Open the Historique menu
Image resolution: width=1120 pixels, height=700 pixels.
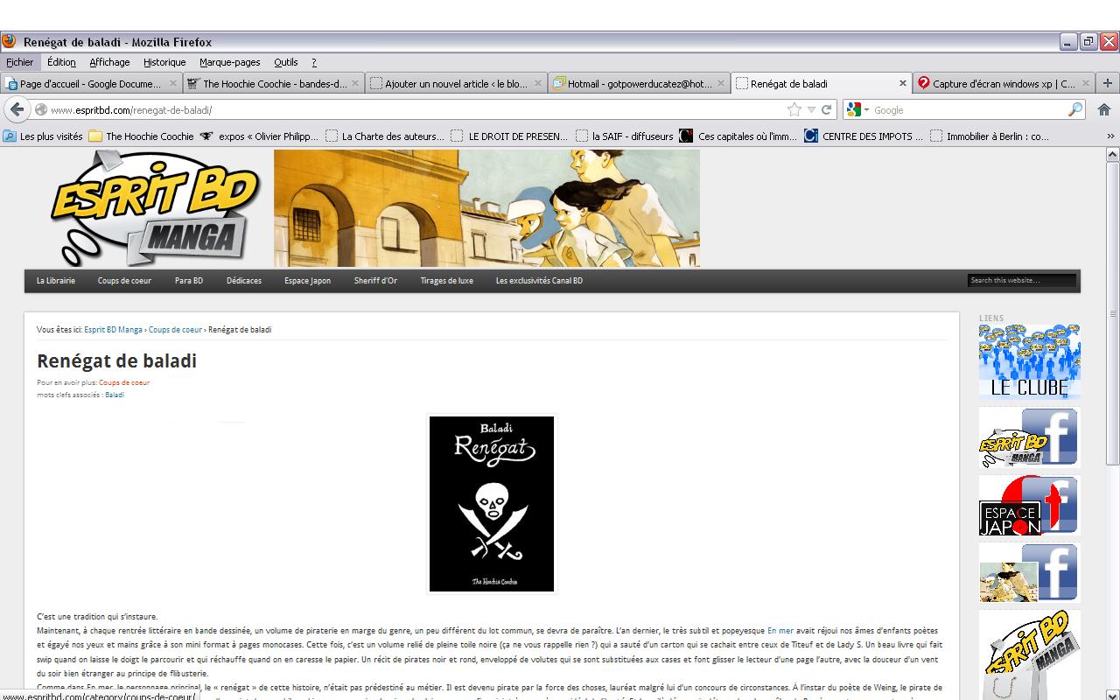coord(164,62)
